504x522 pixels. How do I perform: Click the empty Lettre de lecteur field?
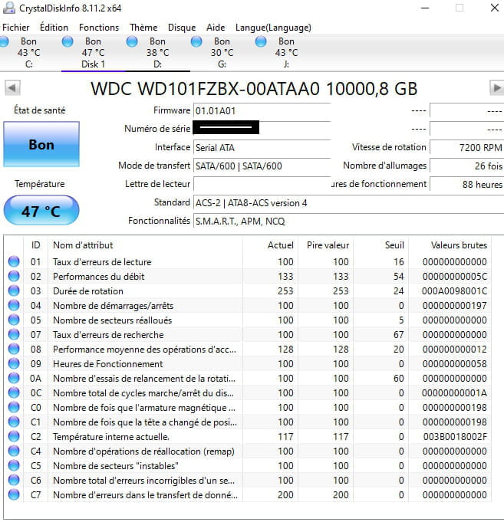point(262,184)
